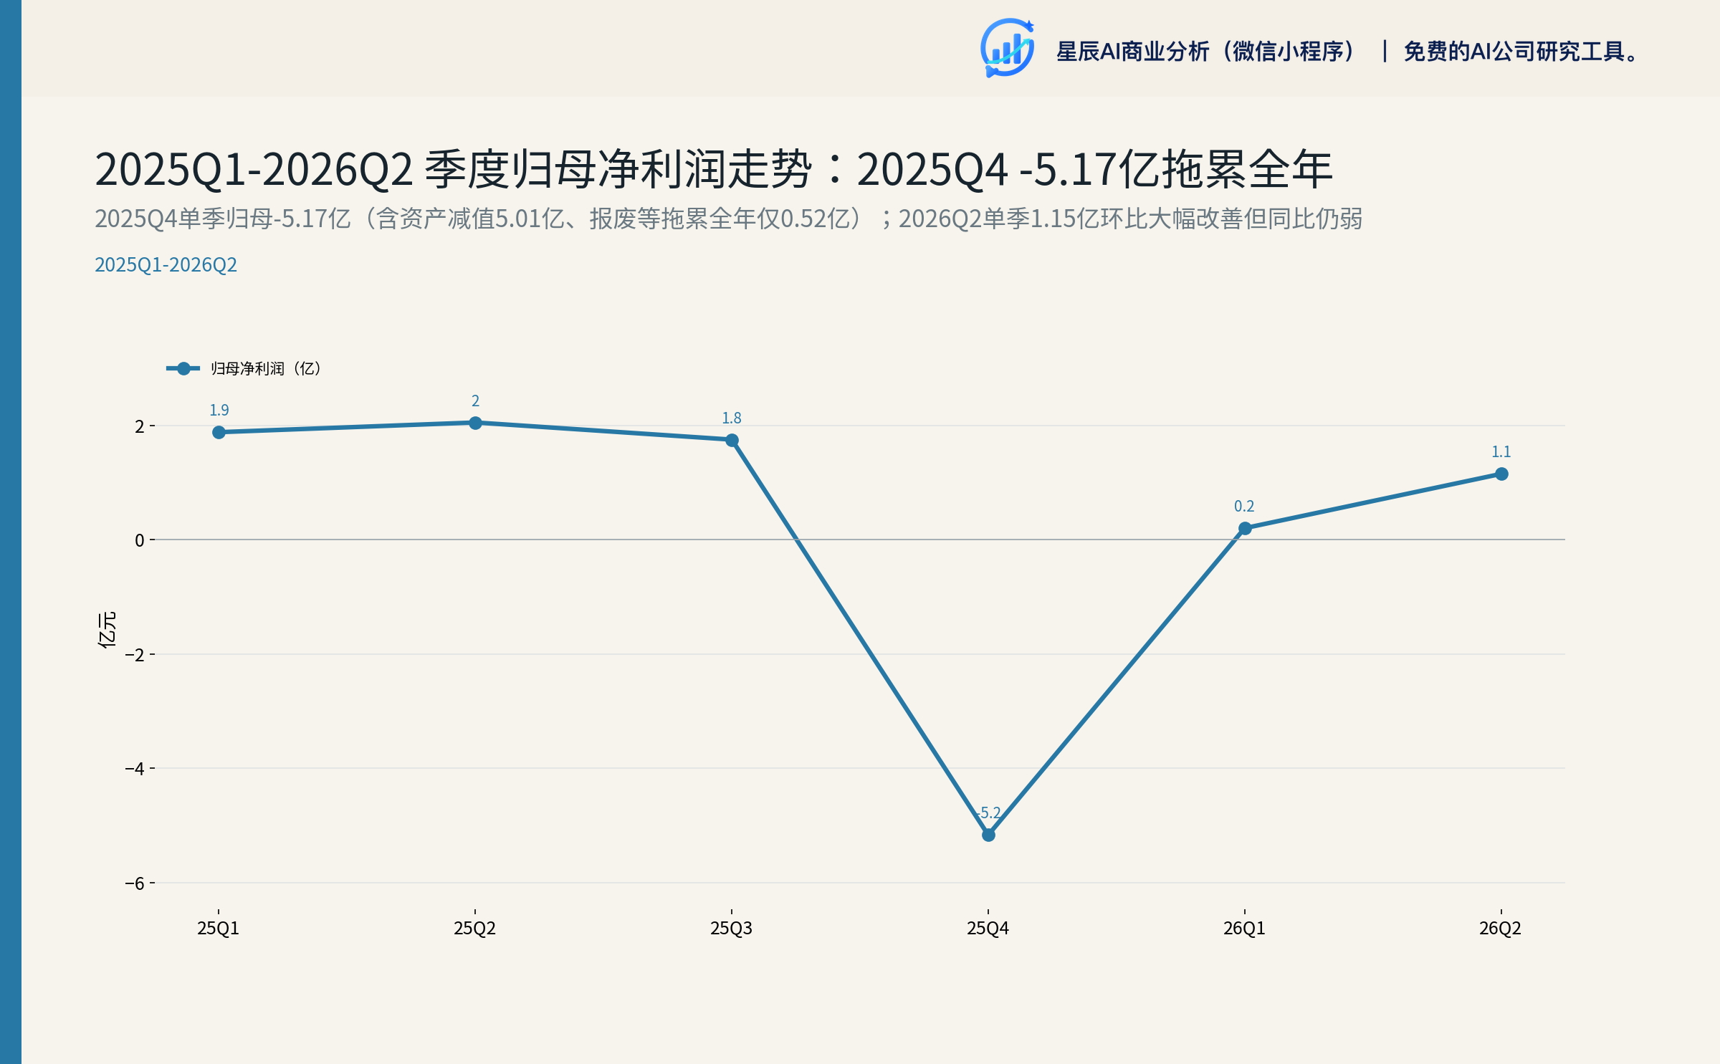Click the y-axis tick label −4

135,769
